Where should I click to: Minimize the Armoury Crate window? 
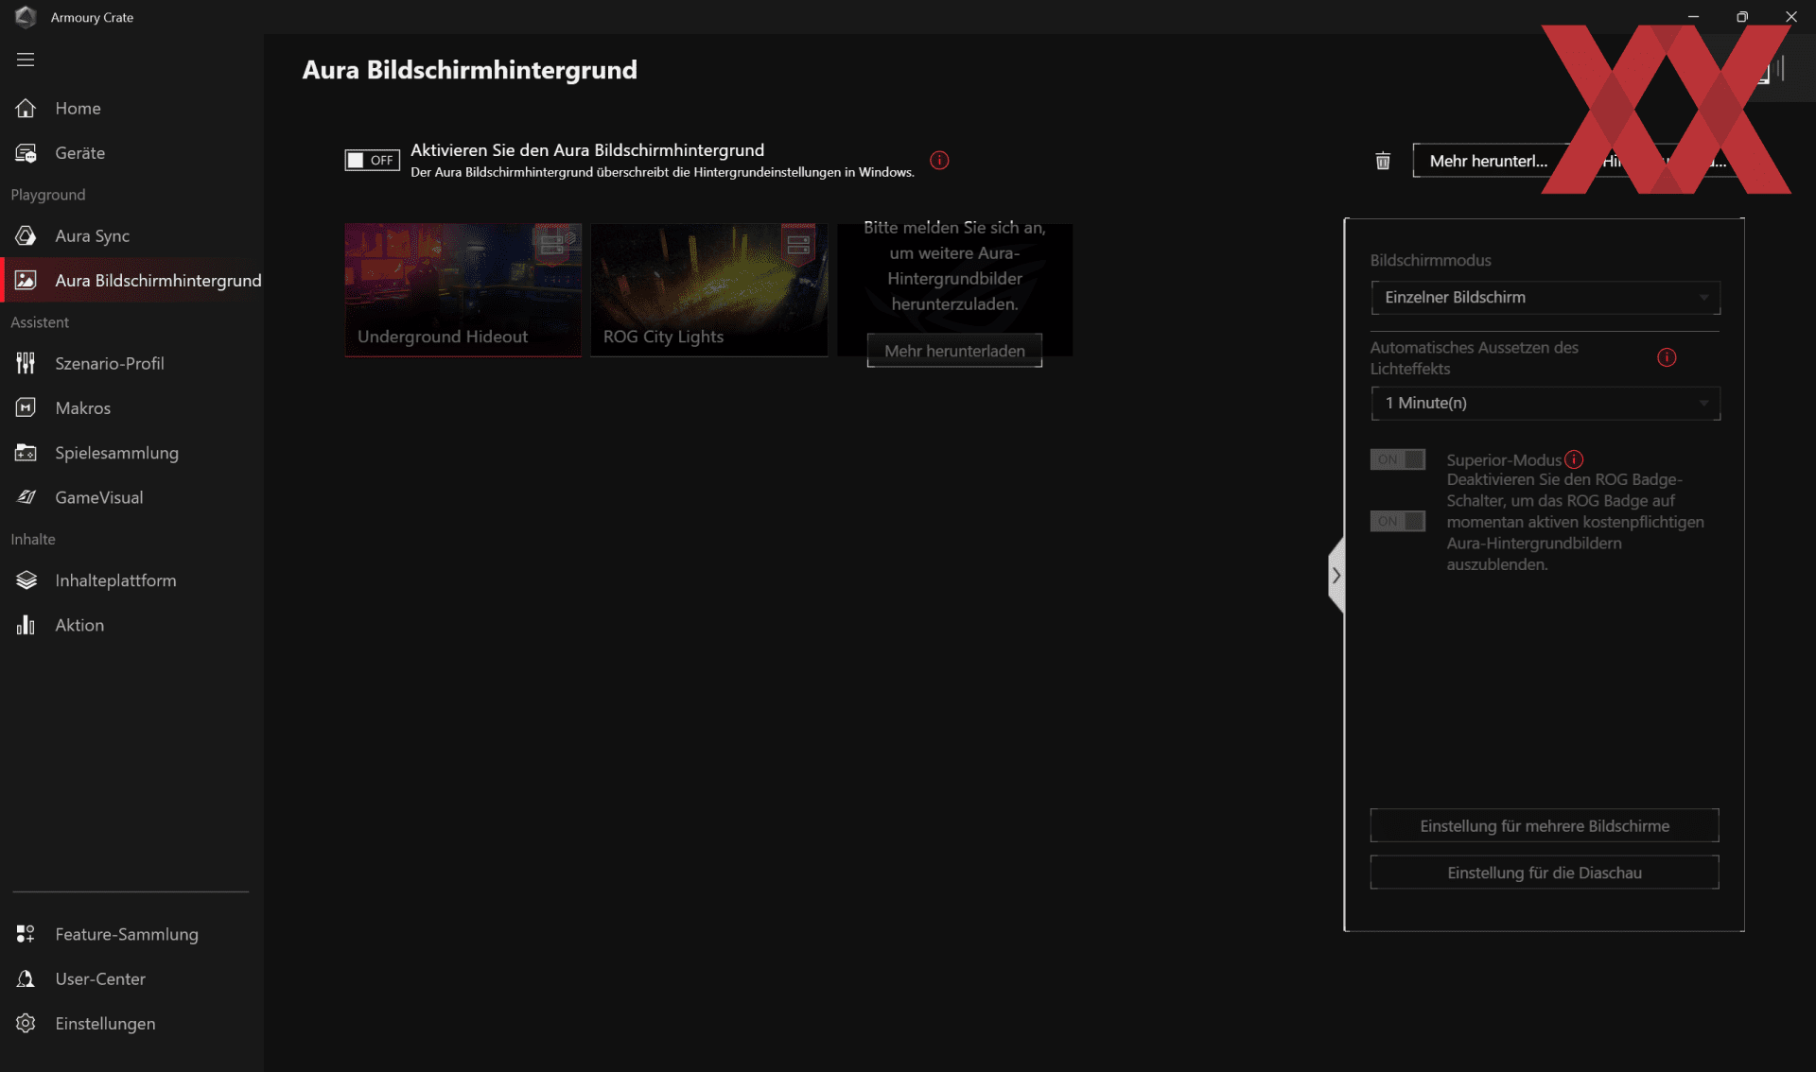click(x=1693, y=17)
